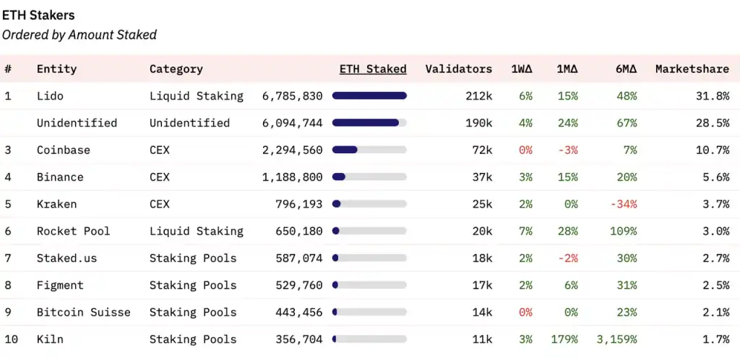Click the Validators column header

click(458, 69)
